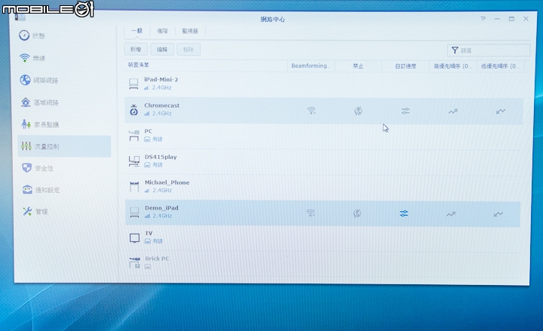Switch to the 進階 advanced tab

(x=162, y=31)
